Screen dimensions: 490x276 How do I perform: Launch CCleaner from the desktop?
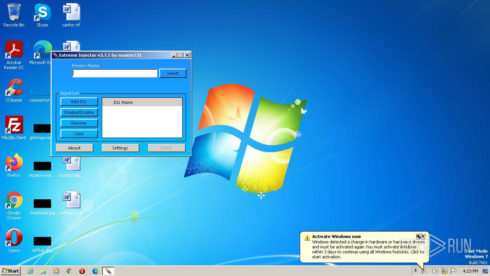click(14, 90)
